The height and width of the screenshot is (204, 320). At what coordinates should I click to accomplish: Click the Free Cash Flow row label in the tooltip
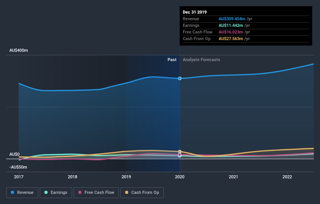[198, 32]
